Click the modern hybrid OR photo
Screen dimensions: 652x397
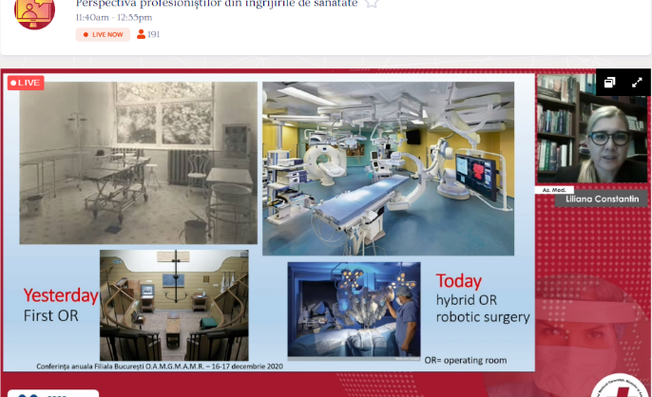(x=388, y=168)
